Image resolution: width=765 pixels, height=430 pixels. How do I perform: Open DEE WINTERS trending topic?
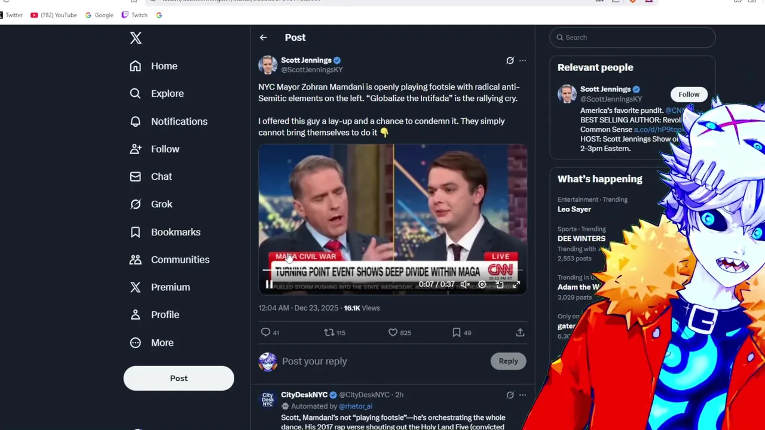click(x=582, y=239)
